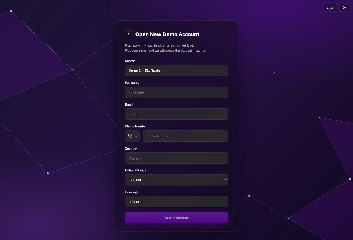Open the Server field showing Demo 1 — Sky Trade
353x240 pixels.
coord(176,71)
